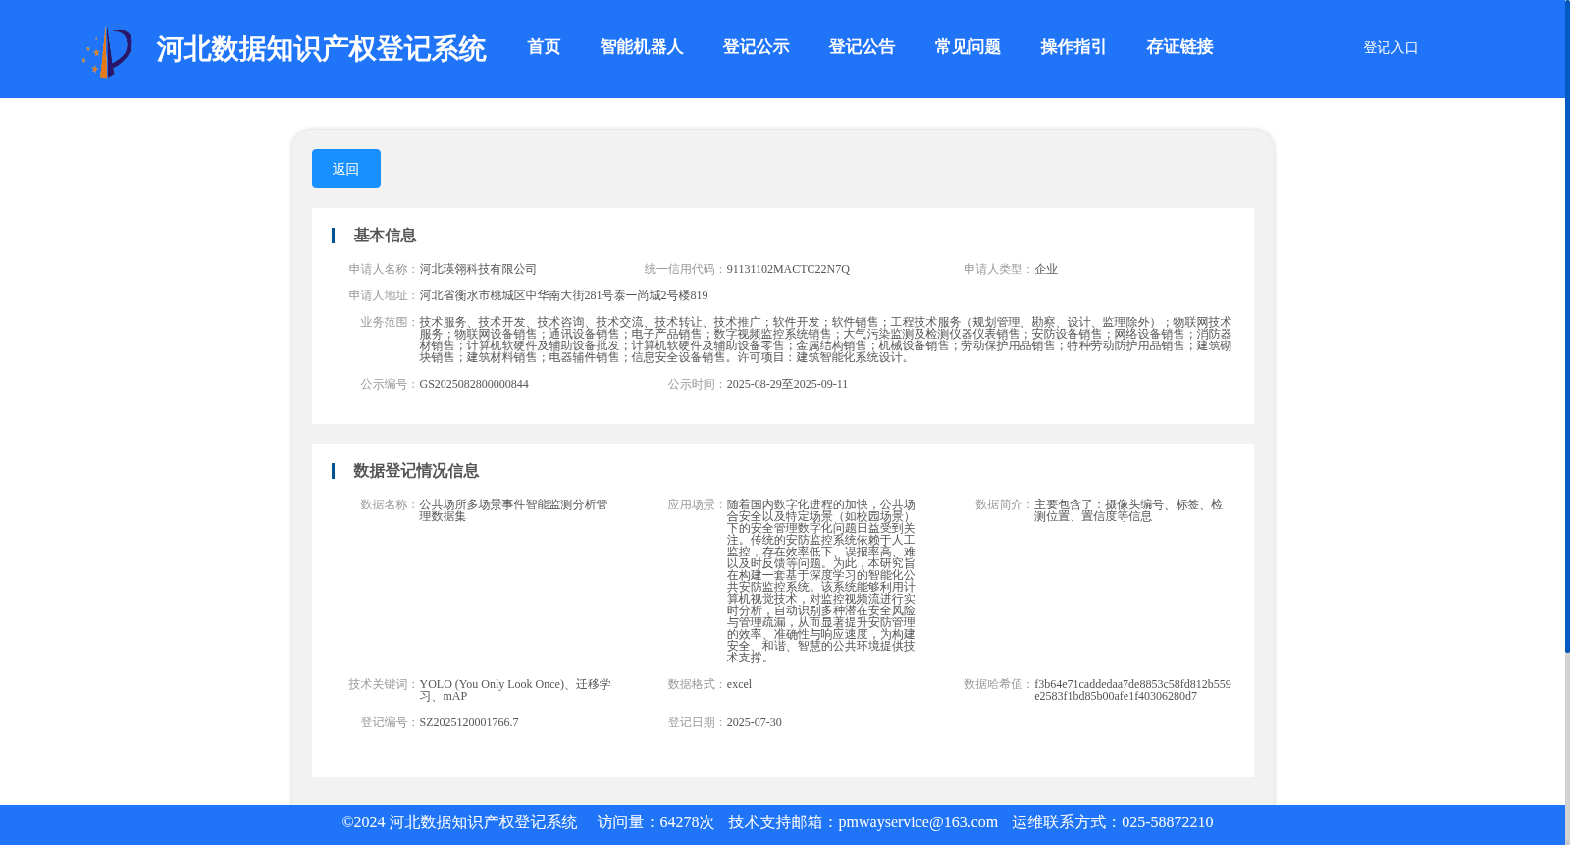Open the 登记公告 navigation item
The image size is (1570, 845).
coord(862,47)
